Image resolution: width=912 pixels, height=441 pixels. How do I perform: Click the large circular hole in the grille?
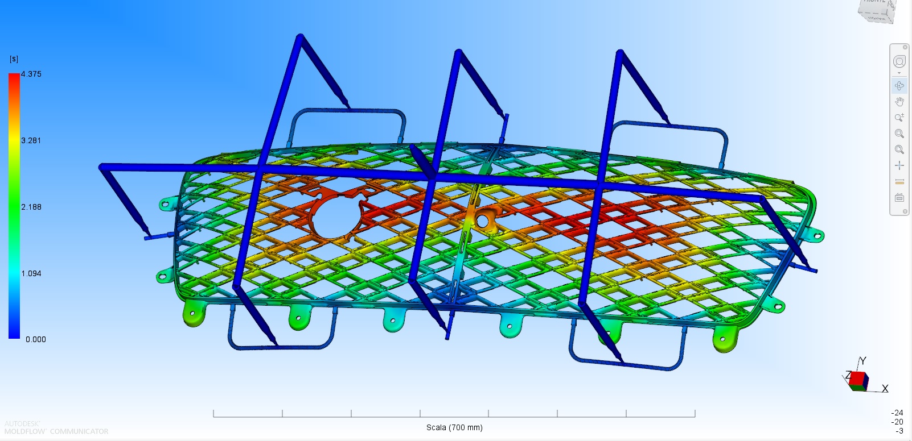(338, 218)
